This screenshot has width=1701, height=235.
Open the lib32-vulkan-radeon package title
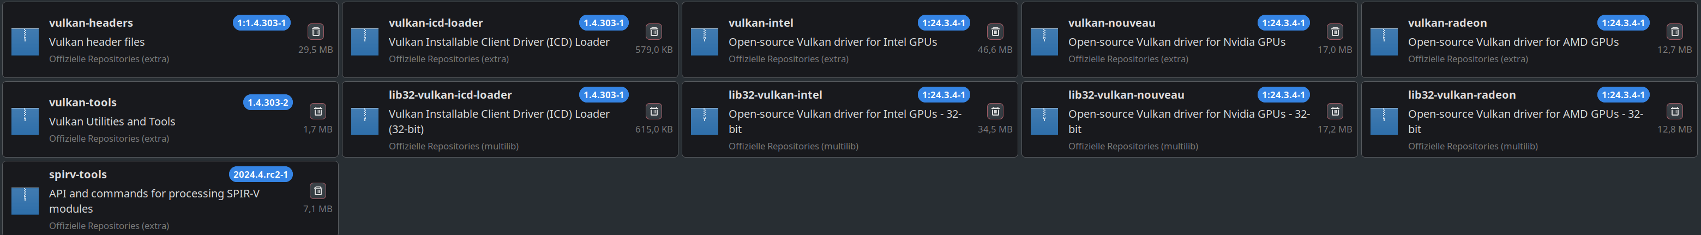click(1460, 95)
